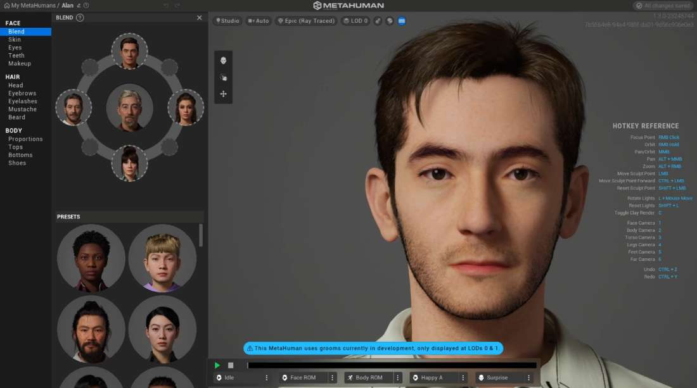Open the LOD 0 level dropdown

click(x=355, y=21)
